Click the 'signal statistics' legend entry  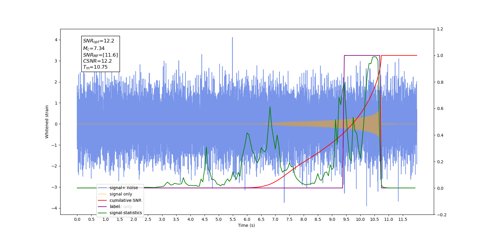click(x=126, y=213)
